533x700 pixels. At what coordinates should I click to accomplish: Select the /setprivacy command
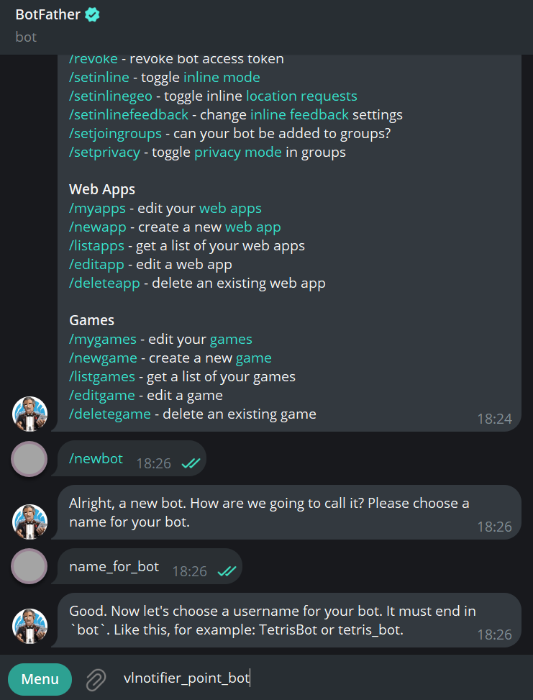pos(104,152)
